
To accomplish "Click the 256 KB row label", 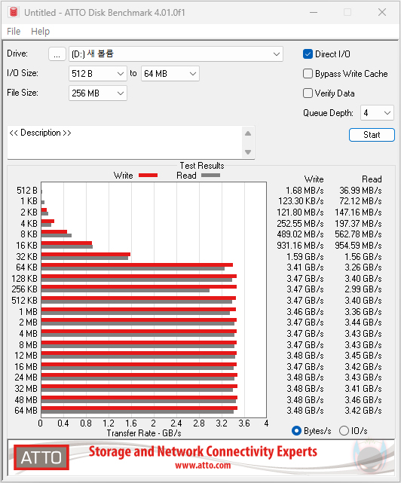I will click(x=24, y=289).
